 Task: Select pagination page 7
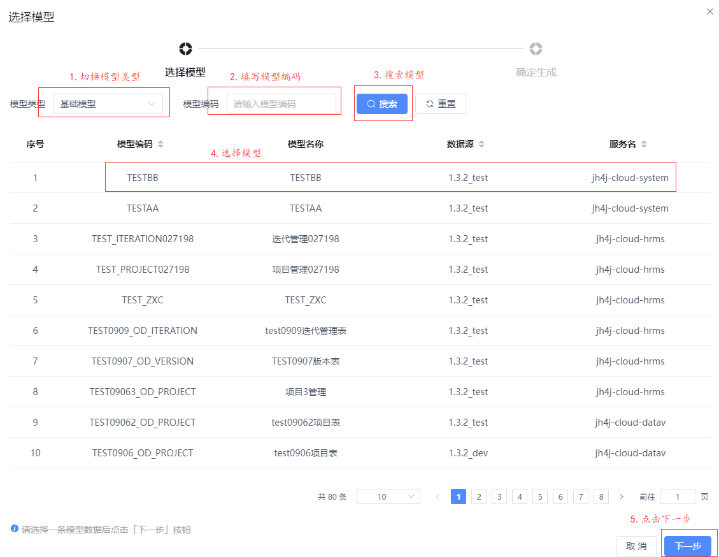(581, 496)
